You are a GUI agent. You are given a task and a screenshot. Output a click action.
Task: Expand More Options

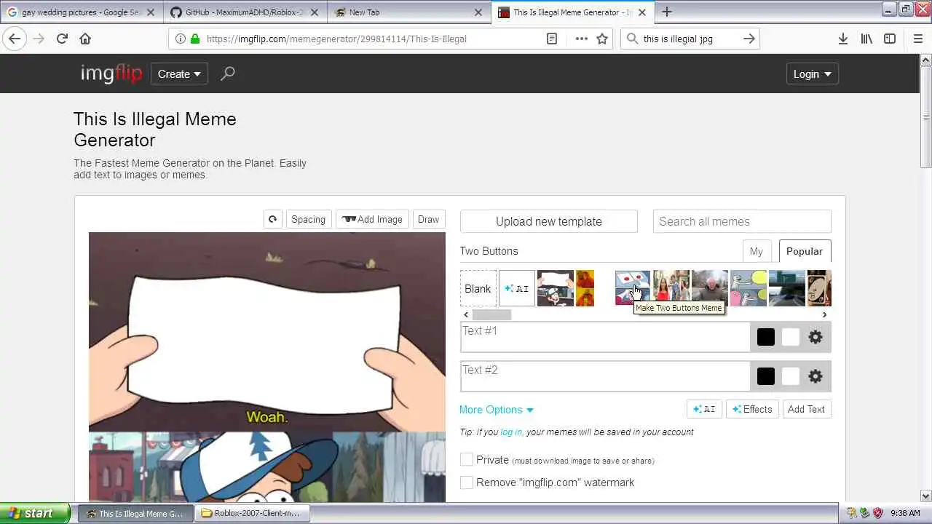497,410
